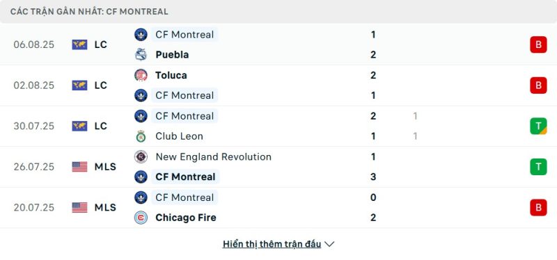Click the Puebla team crest icon
The height and width of the screenshot is (260, 557).
point(141,55)
